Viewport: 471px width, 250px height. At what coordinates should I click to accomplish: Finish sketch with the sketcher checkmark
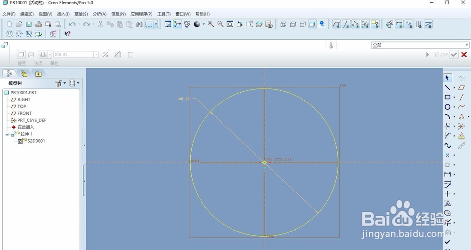point(447,242)
